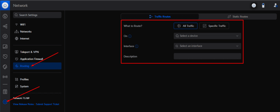Open the Radios broadcast icon in left rail

coord(5,77)
